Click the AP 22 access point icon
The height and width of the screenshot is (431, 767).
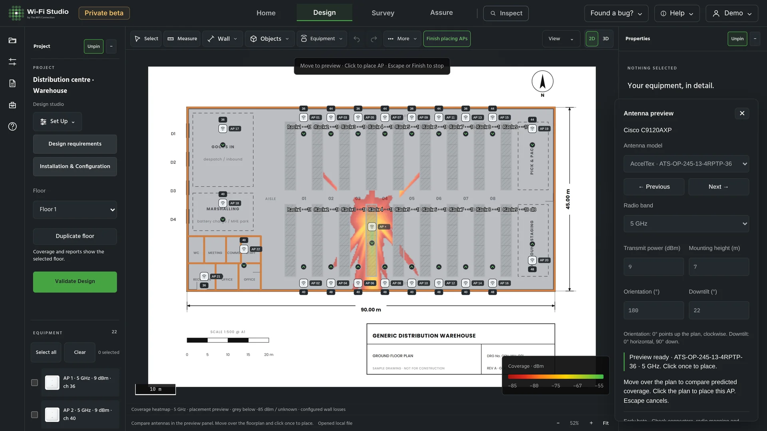(x=244, y=249)
